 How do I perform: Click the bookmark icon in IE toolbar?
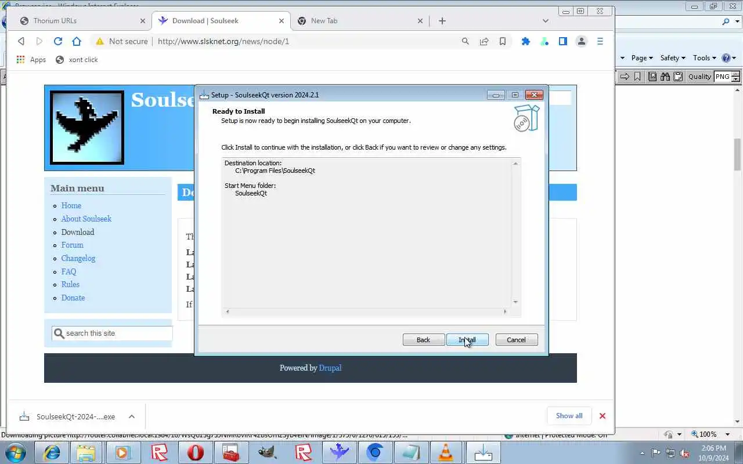pyautogui.click(x=637, y=77)
